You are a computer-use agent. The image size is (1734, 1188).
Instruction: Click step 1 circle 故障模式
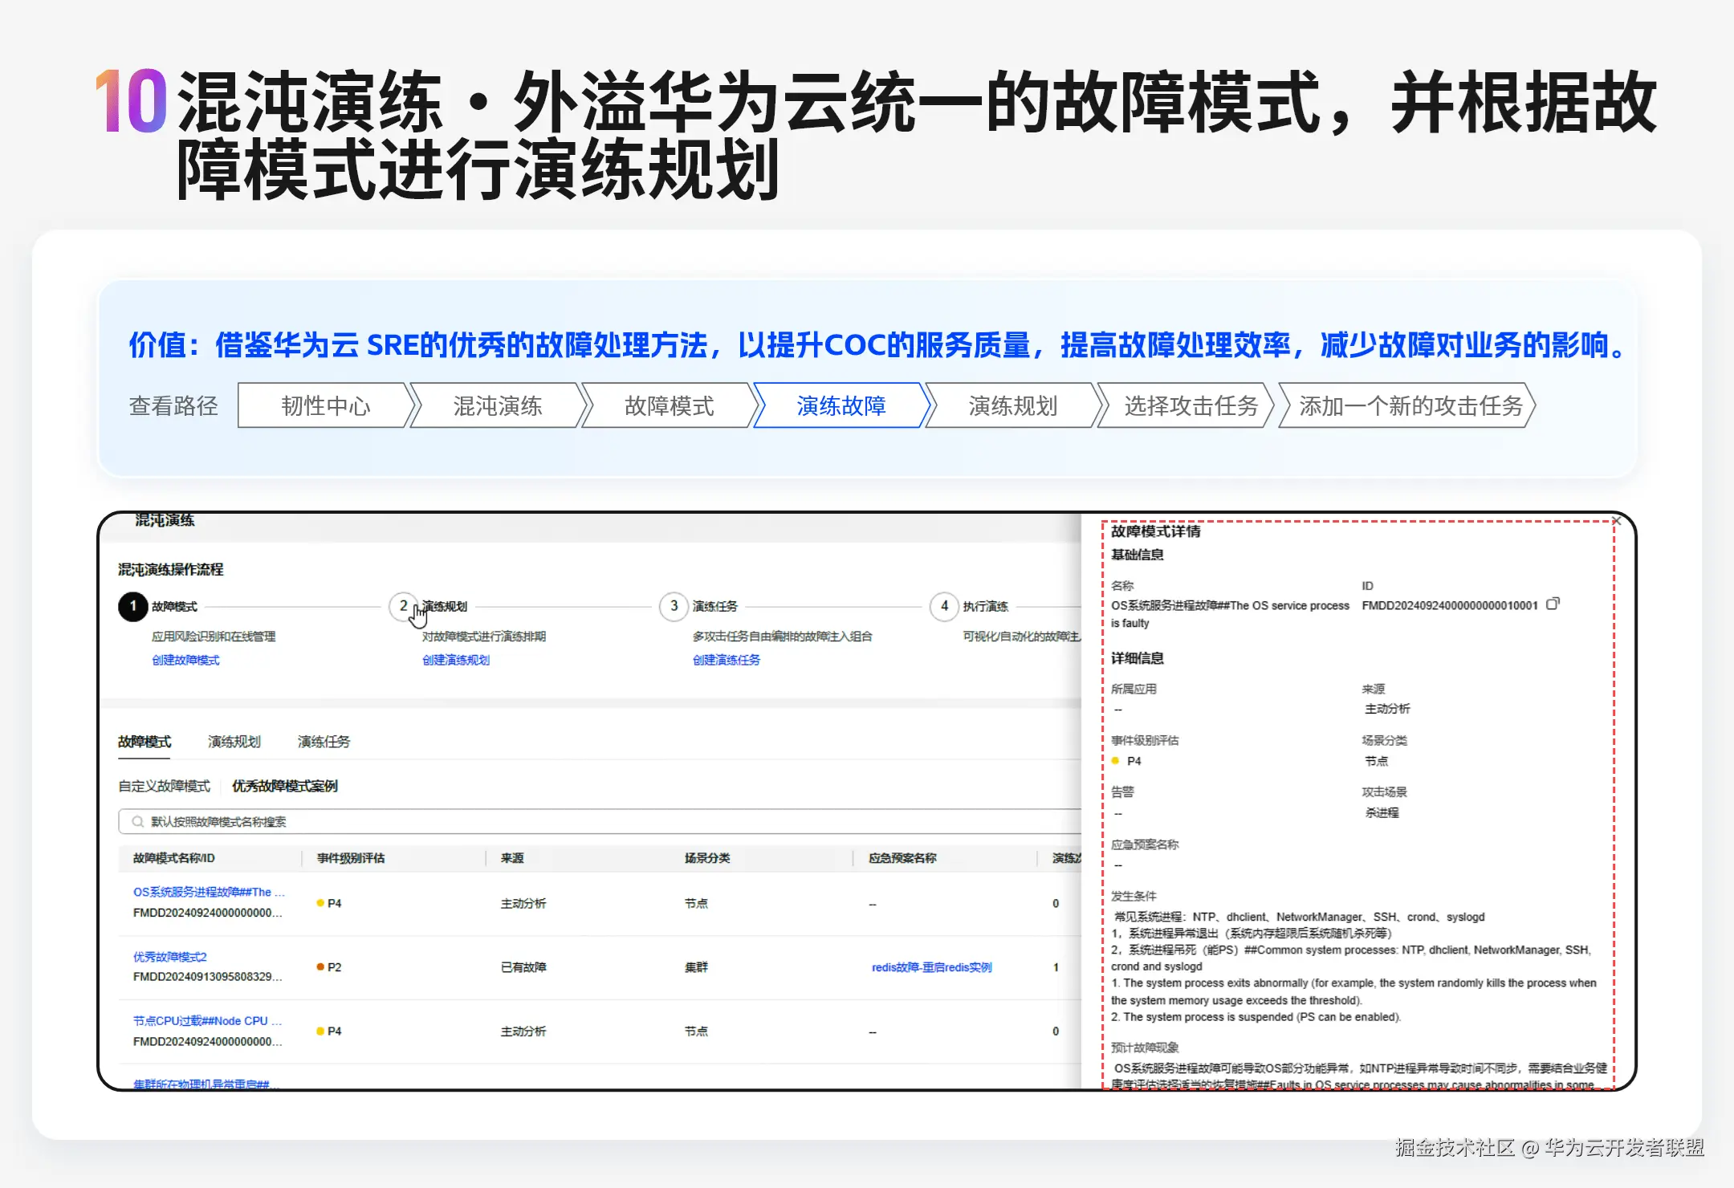pos(133,606)
